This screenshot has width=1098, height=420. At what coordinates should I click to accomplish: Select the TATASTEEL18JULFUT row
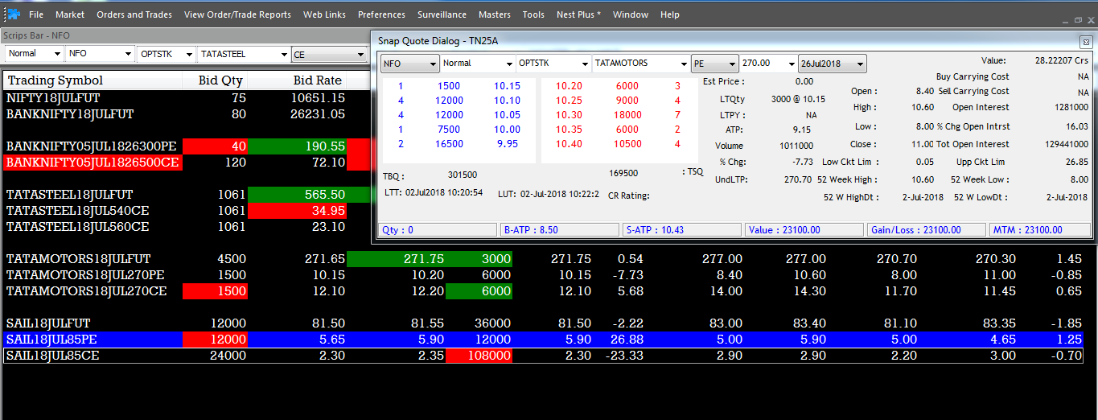pyautogui.click(x=186, y=195)
